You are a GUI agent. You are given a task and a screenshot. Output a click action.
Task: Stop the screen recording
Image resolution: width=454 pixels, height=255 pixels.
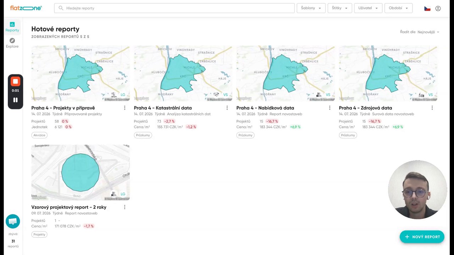(x=15, y=81)
